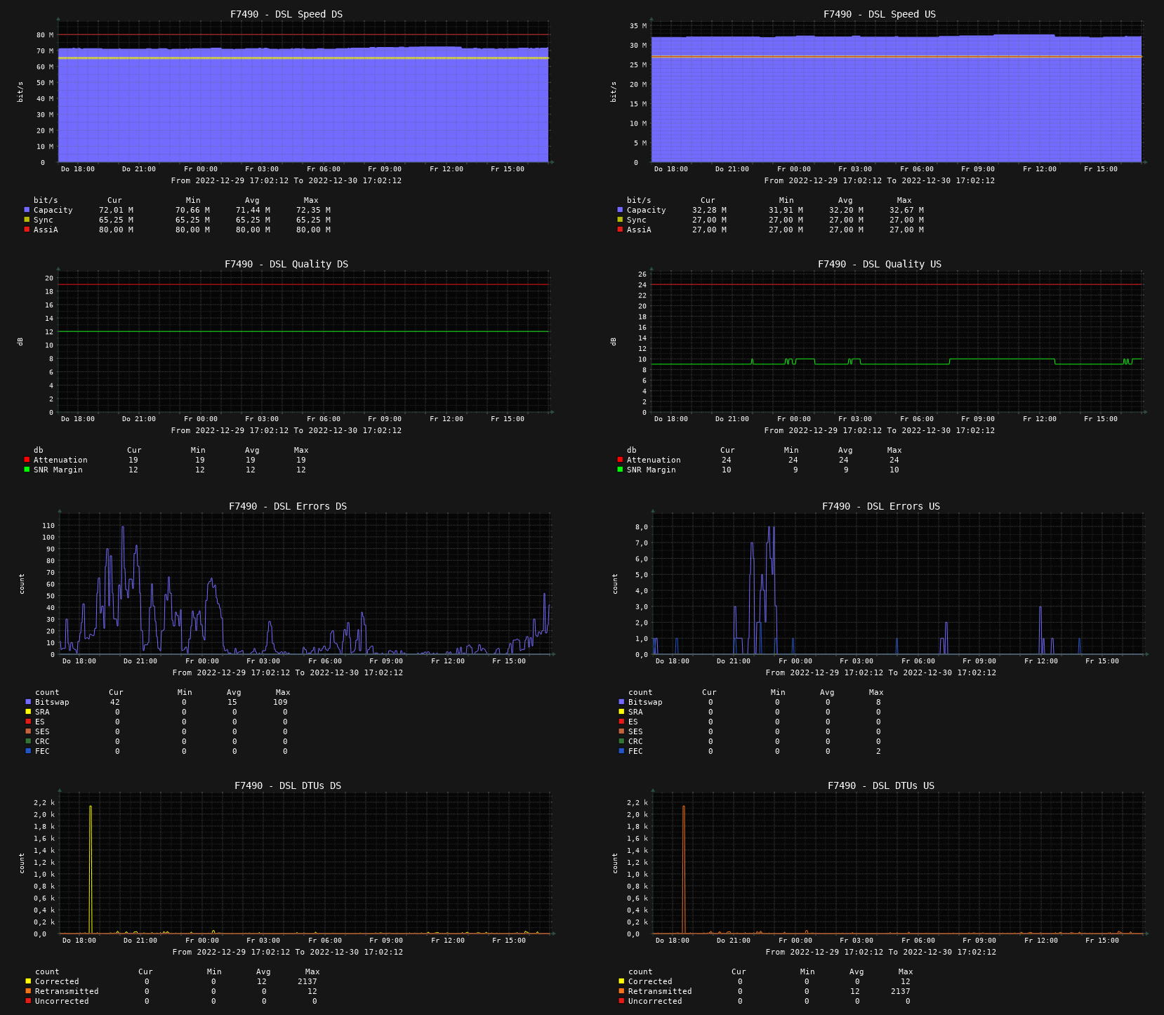Click the F7490 - DSL Errors US title
Image resolution: width=1164 pixels, height=1015 pixels.
(x=881, y=506)
